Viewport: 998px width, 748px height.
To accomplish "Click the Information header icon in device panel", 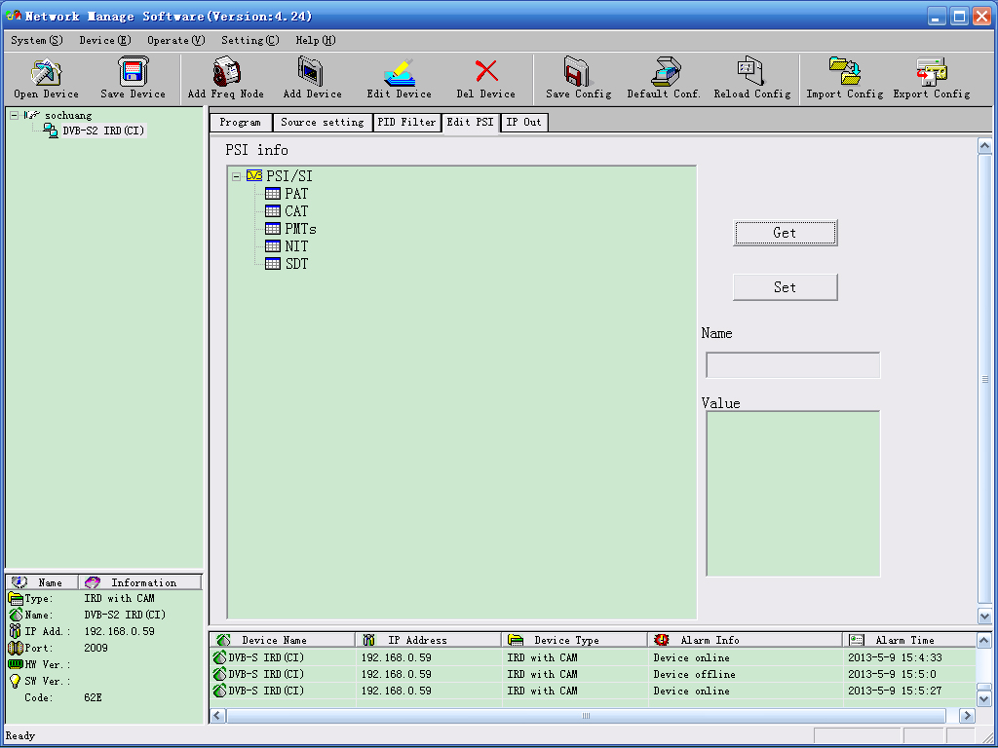I will pyautogui.click(x=93, y=582).
